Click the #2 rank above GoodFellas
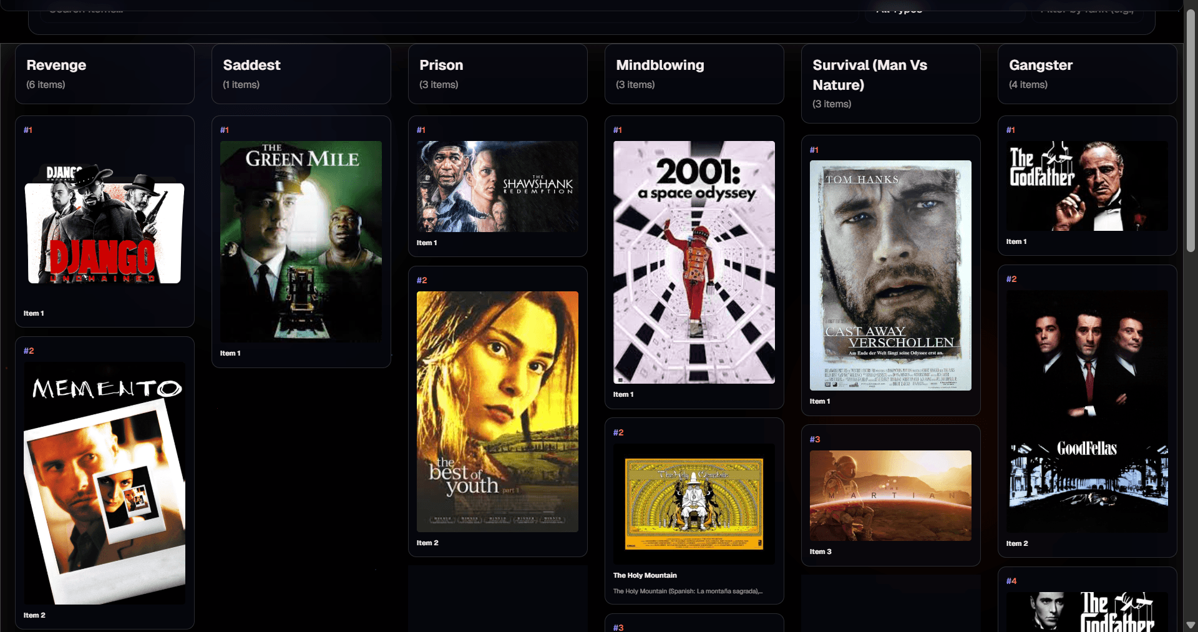 pos(1011,279)
